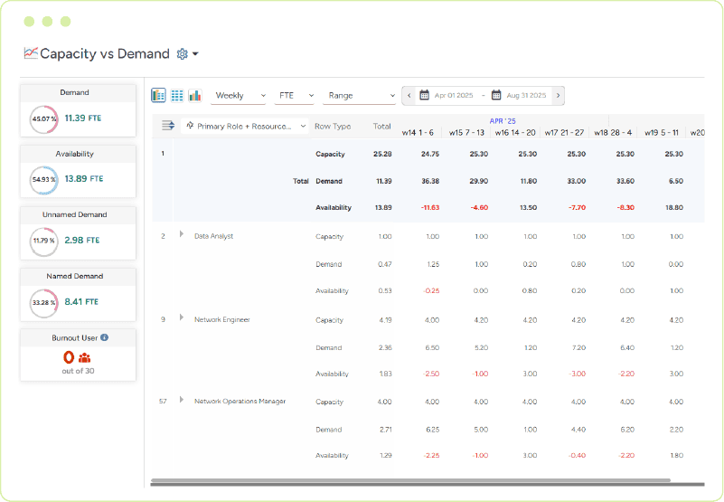
Task: Select the Burnout User card header
Action: click(78, 337)
